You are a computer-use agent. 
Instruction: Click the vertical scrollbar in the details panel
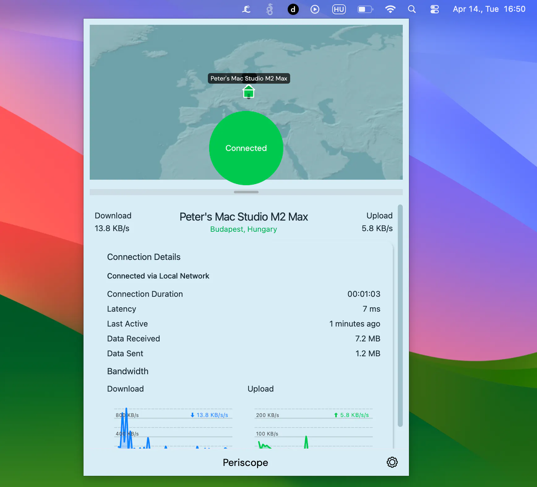[x=400, y=315]
